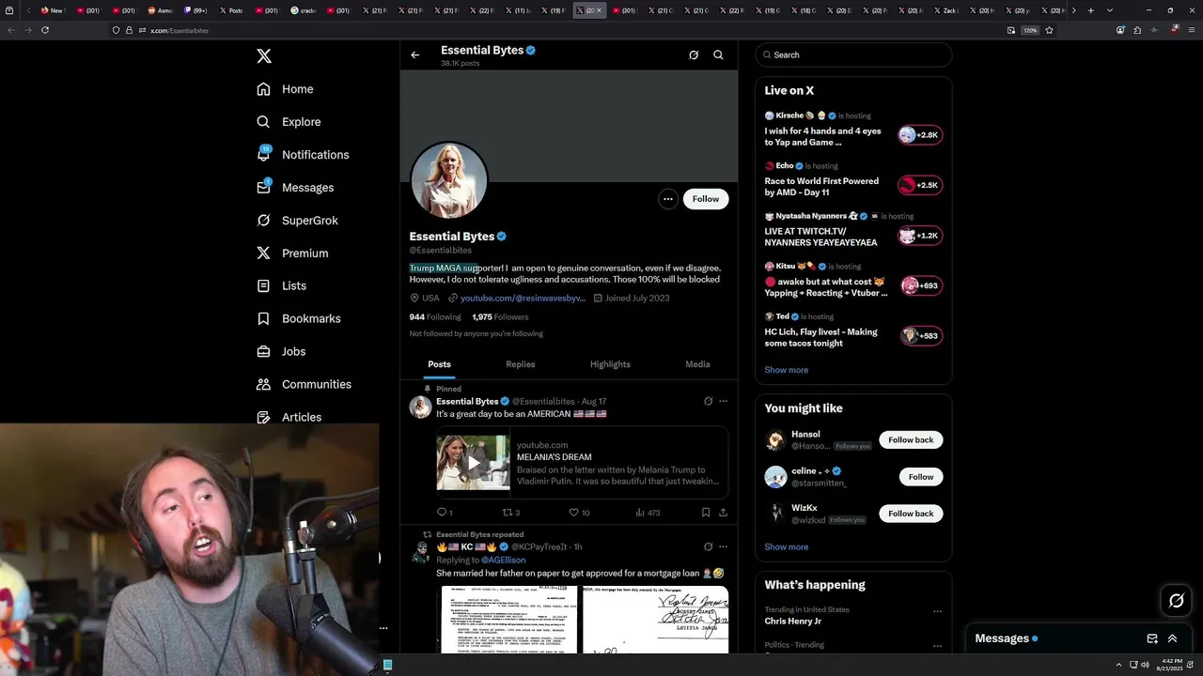Open more menu on KC's reposted post
The height and width of the screenshot is (676, 1203).
[x=723, y=546]
